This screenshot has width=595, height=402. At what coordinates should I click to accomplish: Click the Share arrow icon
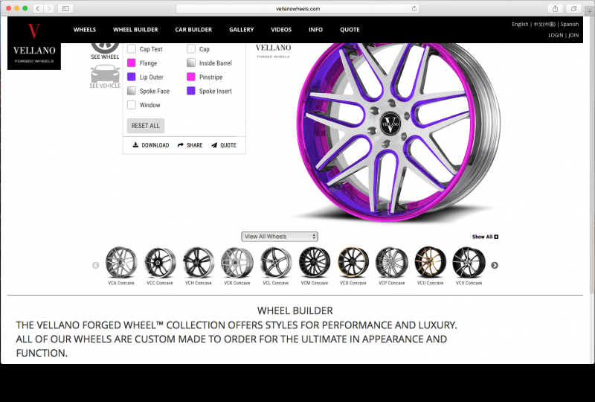181,145
